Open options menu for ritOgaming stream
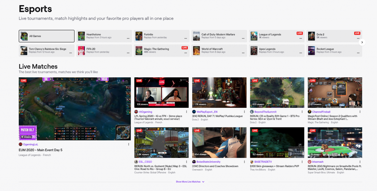This screenshot has height=191, width=377. [x=186, y=112]
